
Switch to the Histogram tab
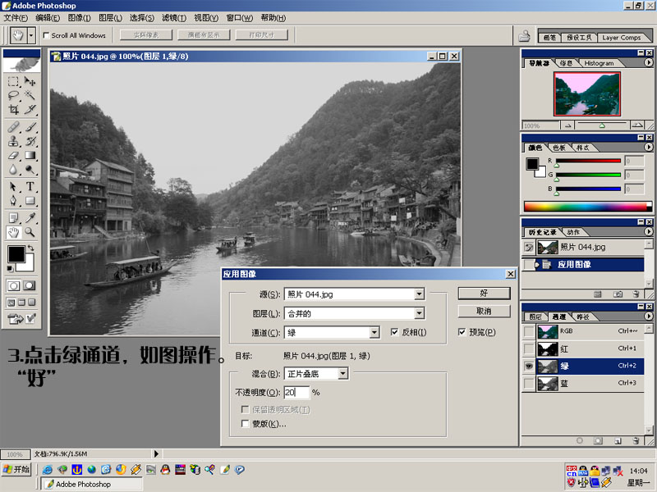(599, 63)
